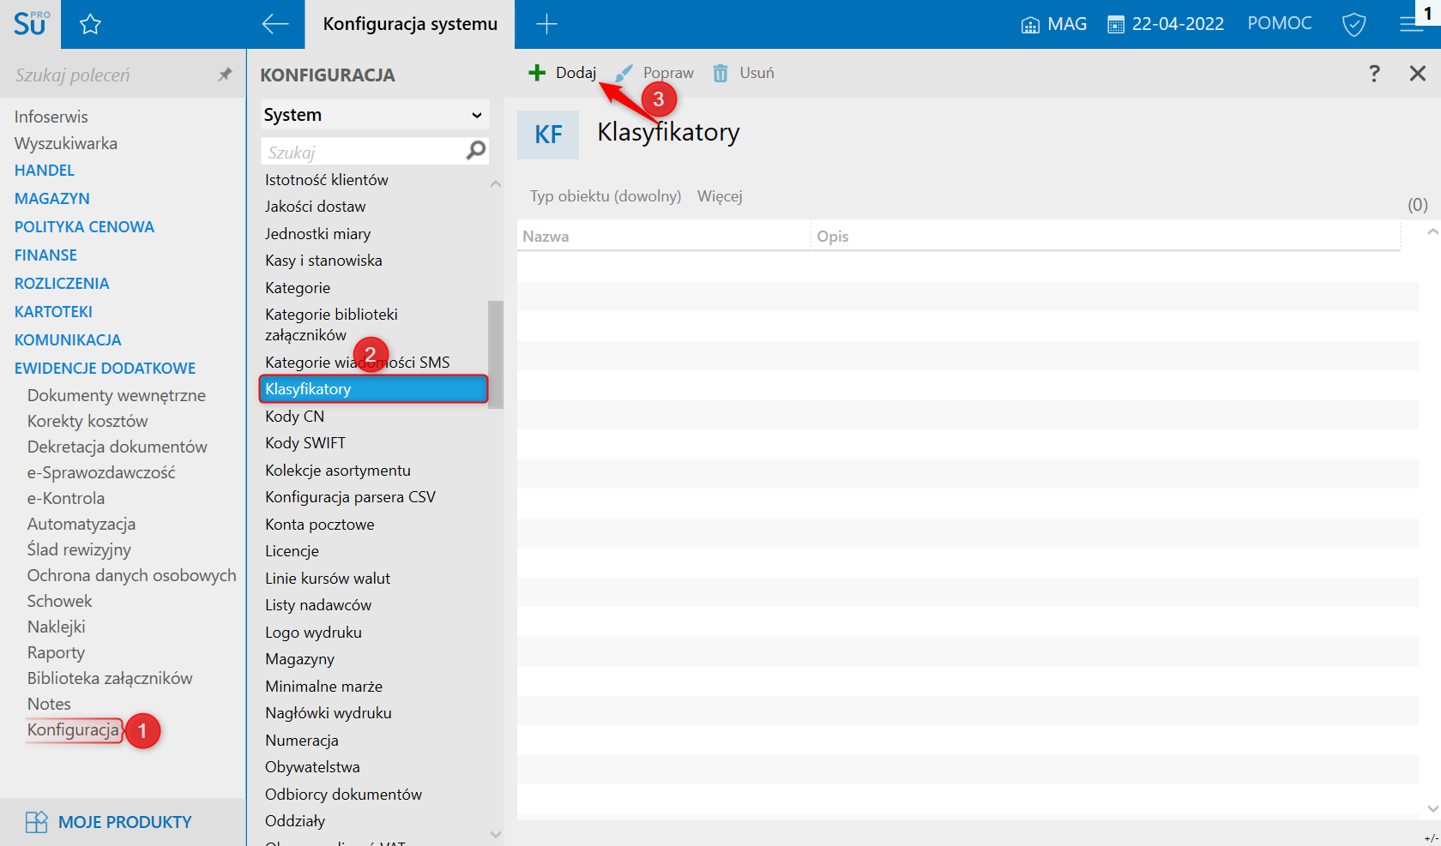Click the shield security icon

coord(1354,24)
